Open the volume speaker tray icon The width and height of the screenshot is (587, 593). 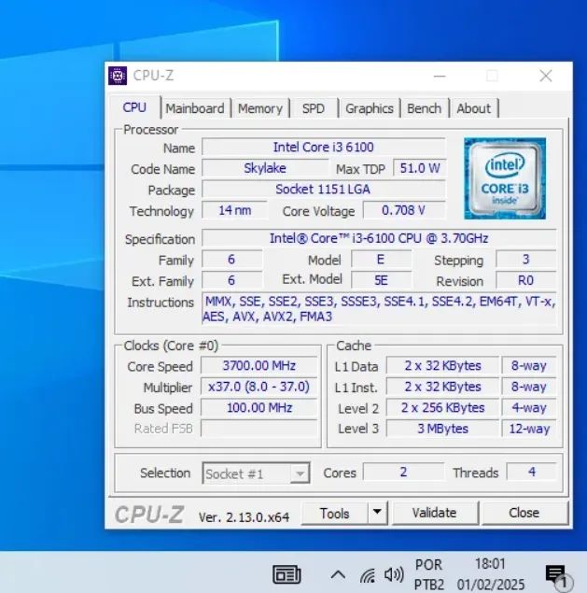point(394,575)
